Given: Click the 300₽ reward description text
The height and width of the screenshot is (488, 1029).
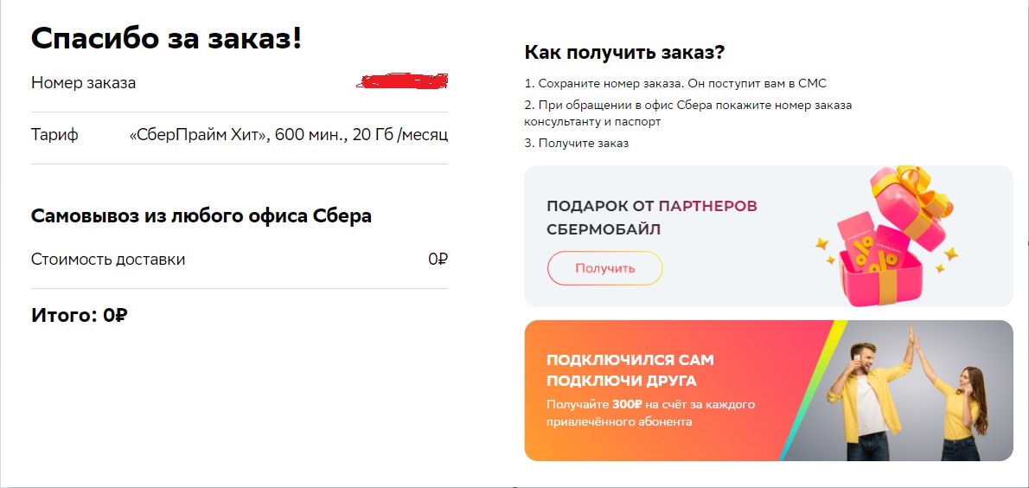Looking at the screenshot, I should (650, 413).
